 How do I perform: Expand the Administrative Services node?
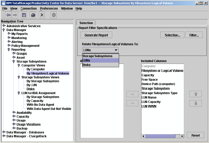[4, 26]
